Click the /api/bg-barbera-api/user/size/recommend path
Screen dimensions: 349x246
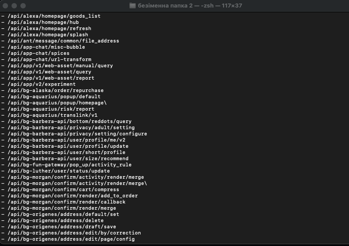click(x=68, y=159)
